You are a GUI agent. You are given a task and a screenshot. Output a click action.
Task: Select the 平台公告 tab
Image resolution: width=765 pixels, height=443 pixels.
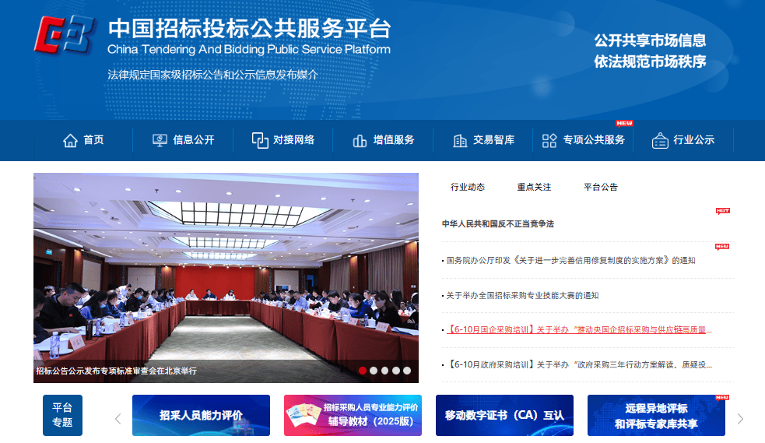coord(601,187)
